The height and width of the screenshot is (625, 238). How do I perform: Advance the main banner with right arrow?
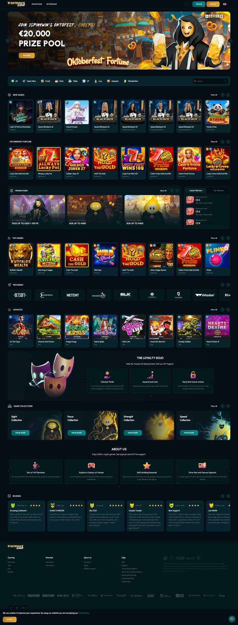coord(230,40)
